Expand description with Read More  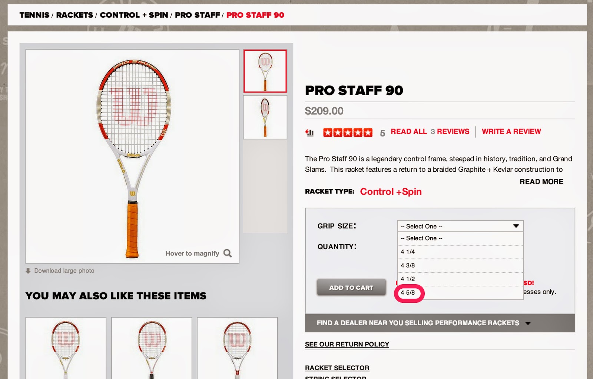coord(541,182)
